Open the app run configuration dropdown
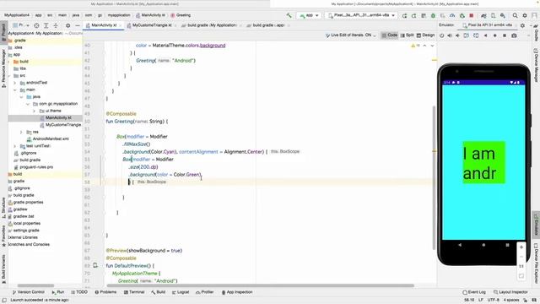The width and height of the screenshot is (540, 304). (309, 15)
